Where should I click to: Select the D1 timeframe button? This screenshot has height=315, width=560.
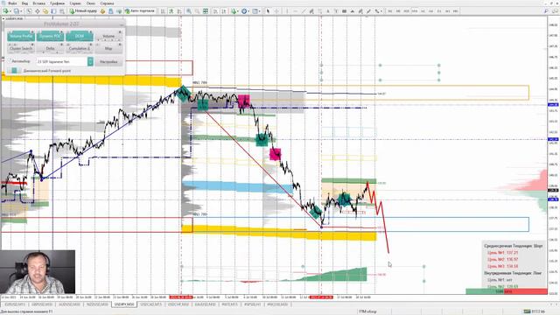coord(439,11)
